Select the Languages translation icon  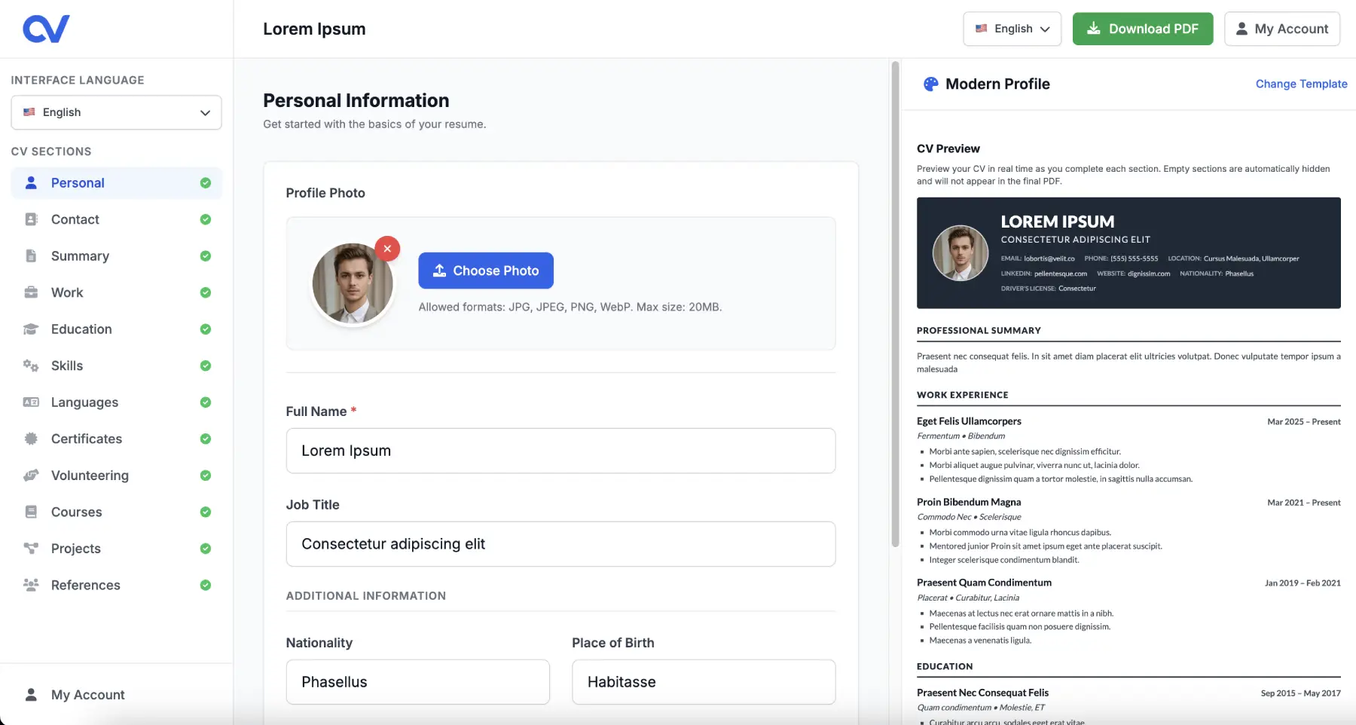(30, 402)
